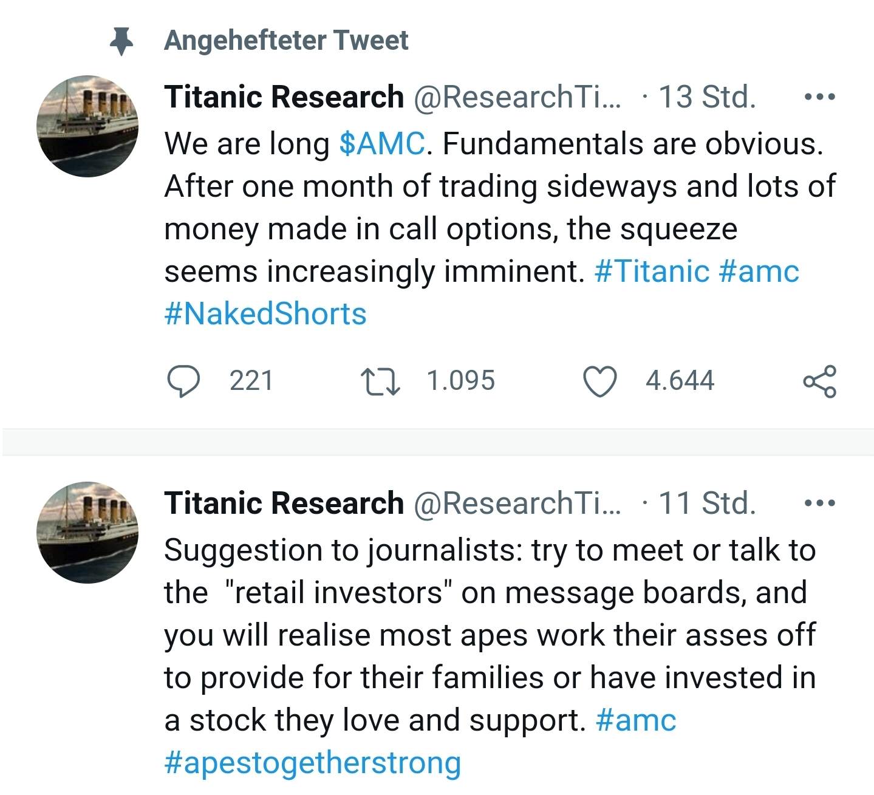View reply count 221 on pinned tweet
Image resolution: width=874 pixels, height=795 pixels.
click(x=249, y=381)
